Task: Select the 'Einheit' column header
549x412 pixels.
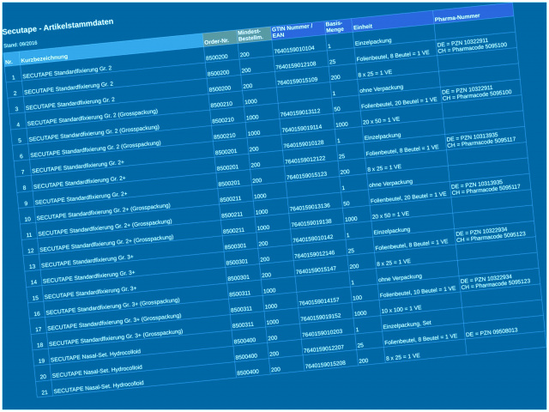Action: (363, 27)
